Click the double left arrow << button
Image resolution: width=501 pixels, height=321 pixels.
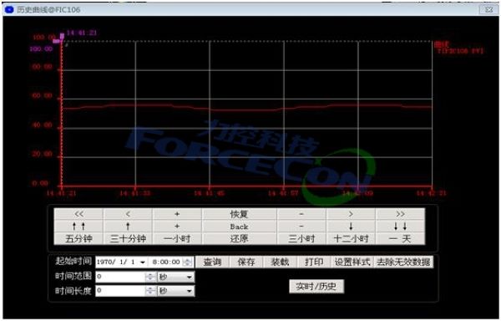(x=78, y=214)
